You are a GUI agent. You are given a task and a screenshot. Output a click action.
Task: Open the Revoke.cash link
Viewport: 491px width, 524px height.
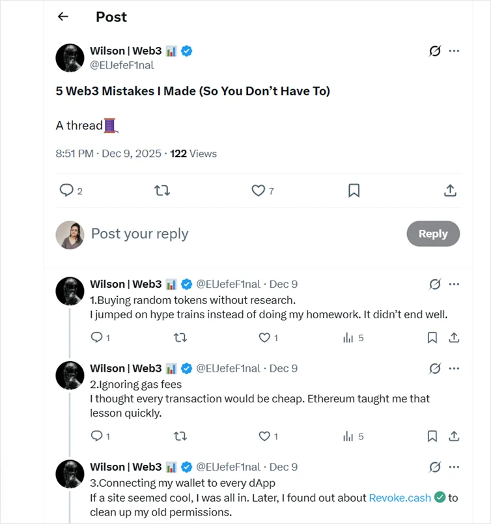(x=400, y=498)
